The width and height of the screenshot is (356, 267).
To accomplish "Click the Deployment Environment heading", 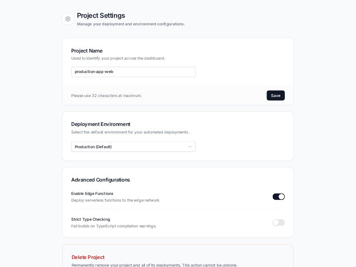I will (x=101, y=124).
